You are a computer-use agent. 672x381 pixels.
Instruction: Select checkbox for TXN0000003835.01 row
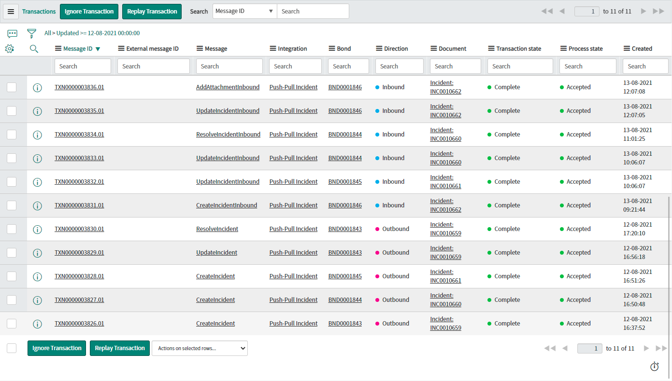[x=12, y=111]
